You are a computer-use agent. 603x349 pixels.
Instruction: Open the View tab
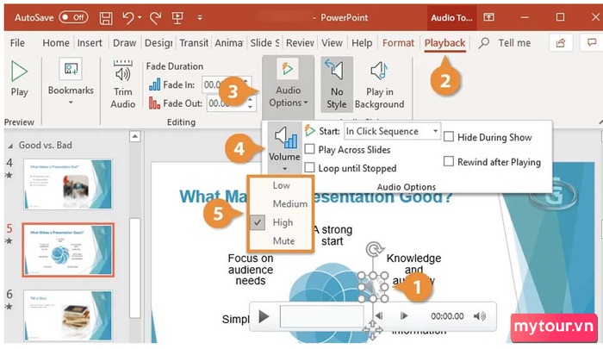pyautogui.click(x=332, y=43)
